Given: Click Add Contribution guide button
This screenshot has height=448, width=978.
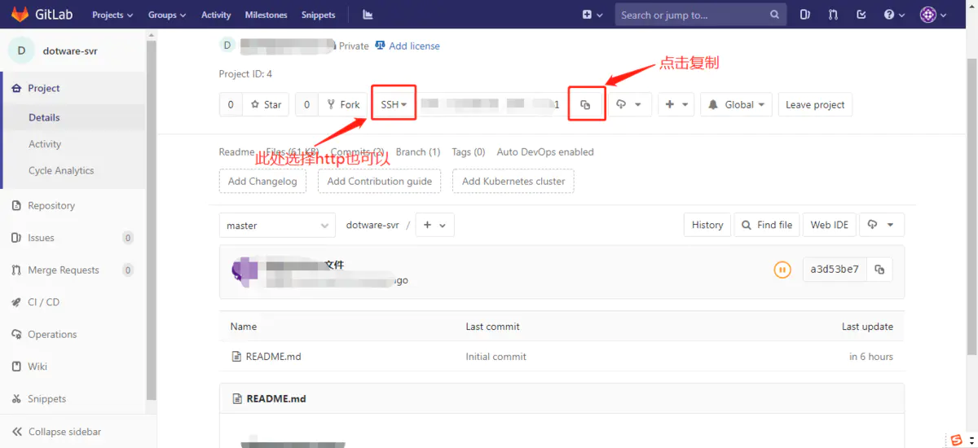Looking at the screenshot, I should [x=380, y=181].
